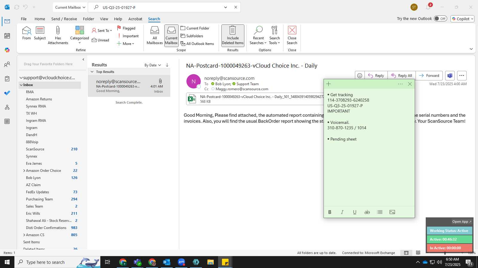478x268 pixels.
Task: Open Calendar from left navigation bar
Action: point(7,36)
